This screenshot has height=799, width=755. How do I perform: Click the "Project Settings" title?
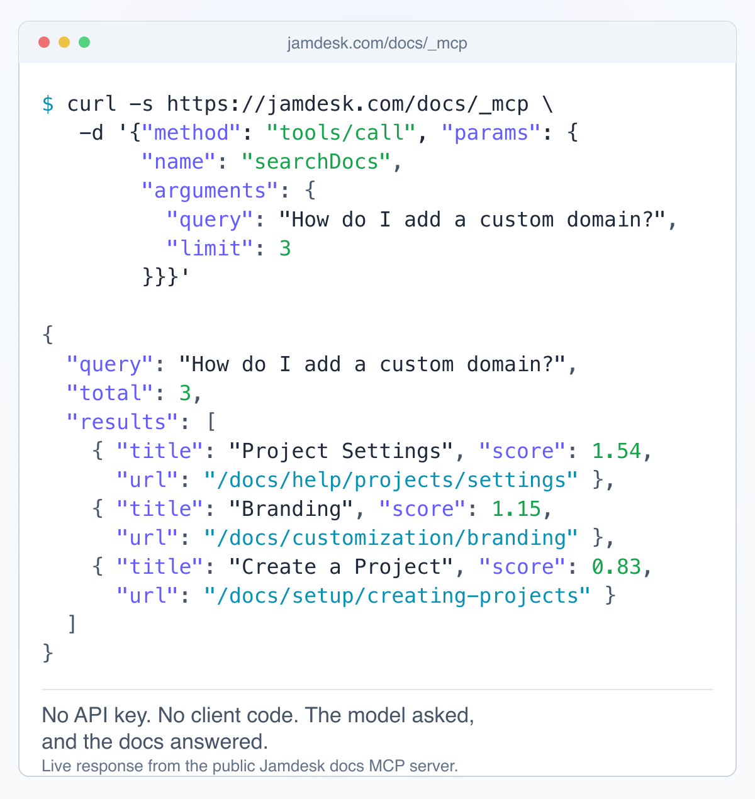pyautogui.click(x=341, y=451)
